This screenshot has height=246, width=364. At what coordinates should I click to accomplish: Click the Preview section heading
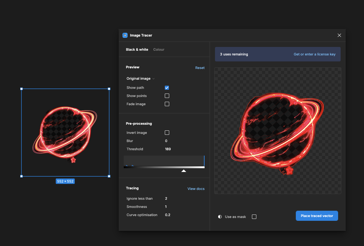pyautogui.click(x=133, y=67)
